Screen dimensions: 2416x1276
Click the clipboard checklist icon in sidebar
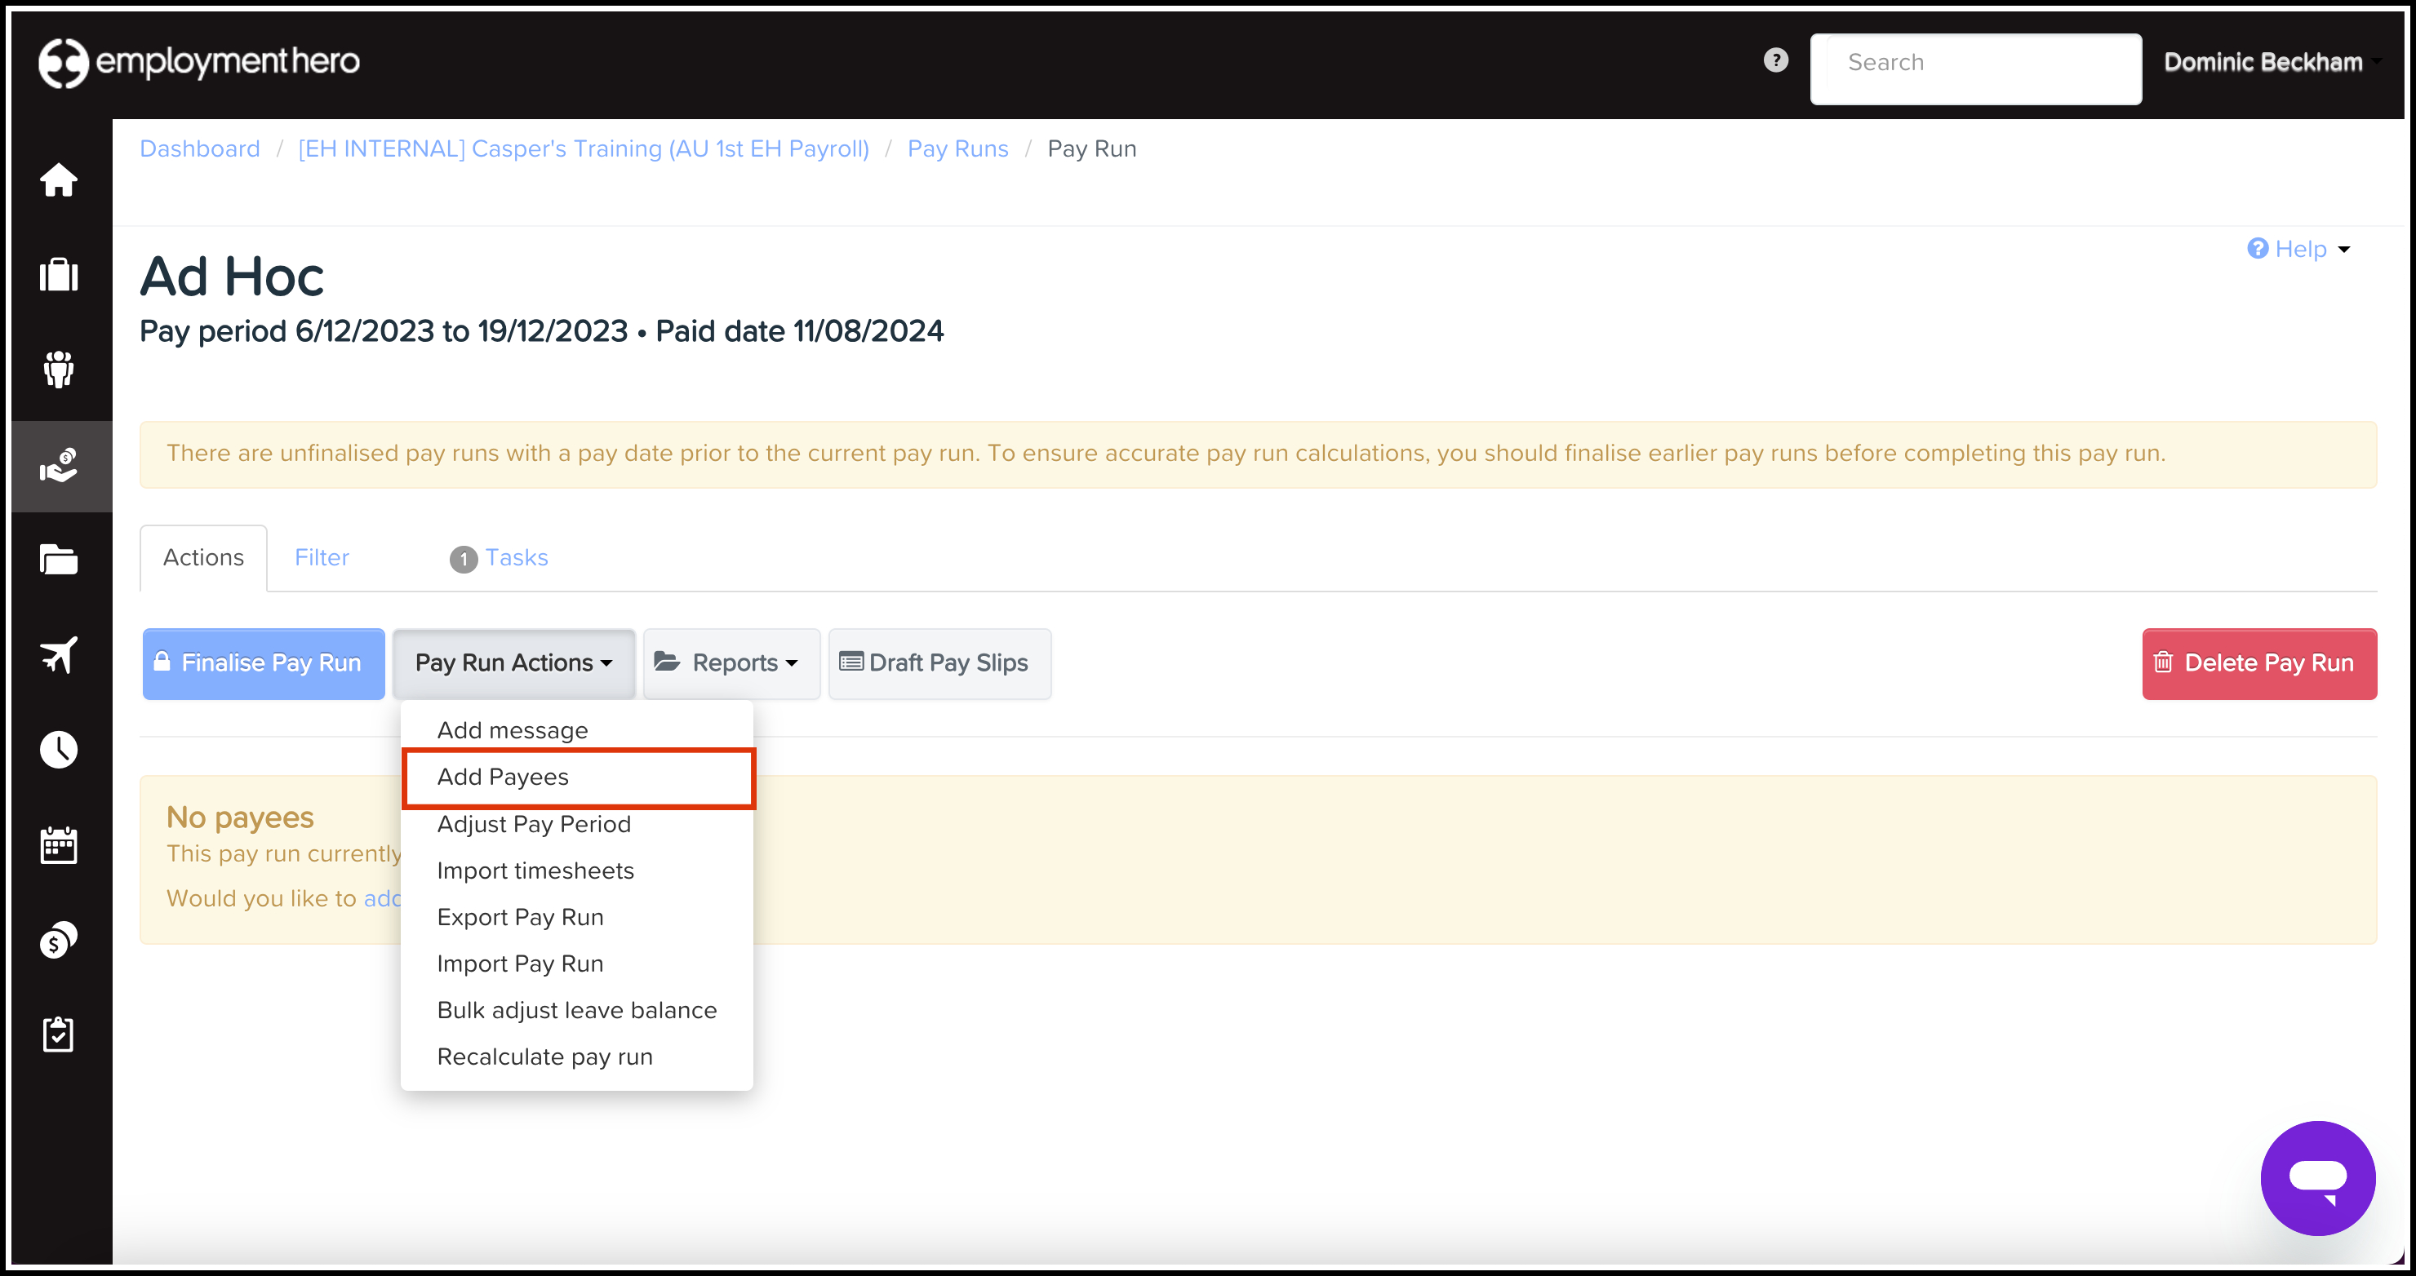(x=58, y=1035)
